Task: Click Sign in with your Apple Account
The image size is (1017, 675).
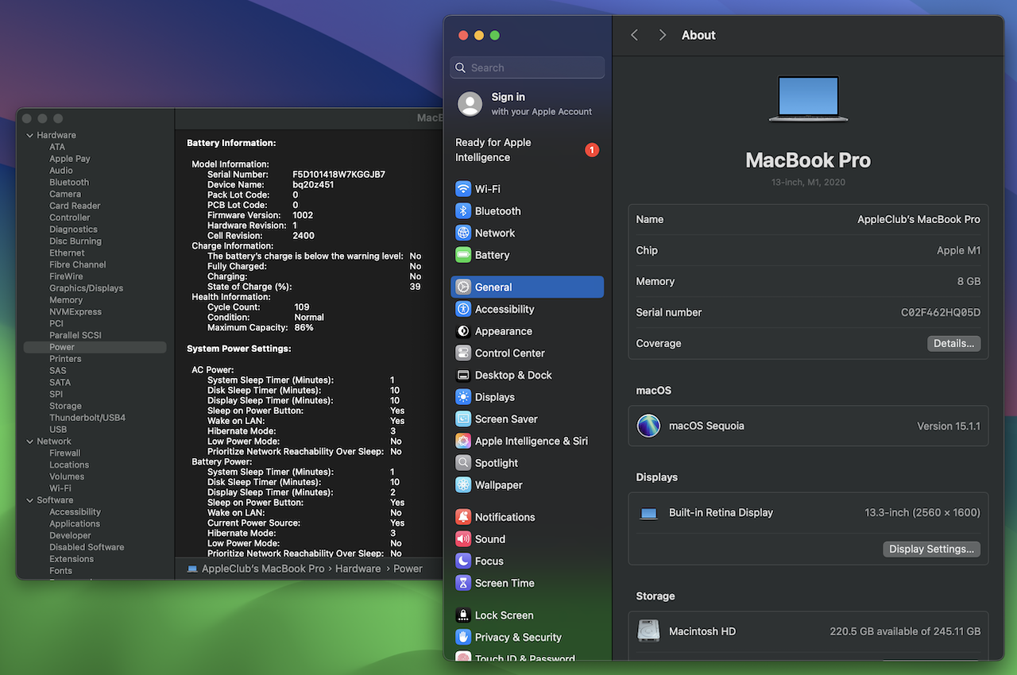Action: coord(527,104)
